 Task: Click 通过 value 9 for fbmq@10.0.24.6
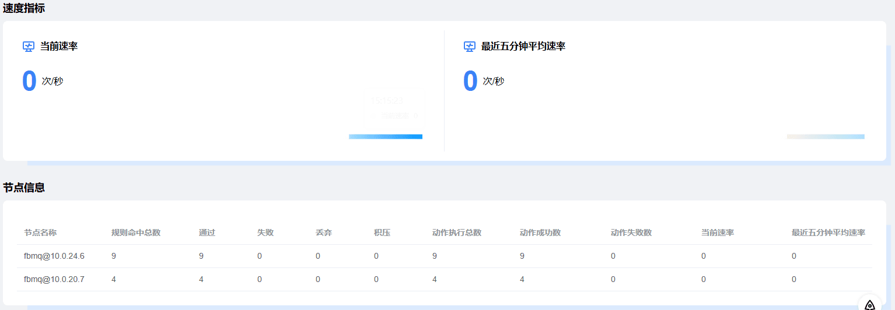pyautogui.click(x=201, y=256)
